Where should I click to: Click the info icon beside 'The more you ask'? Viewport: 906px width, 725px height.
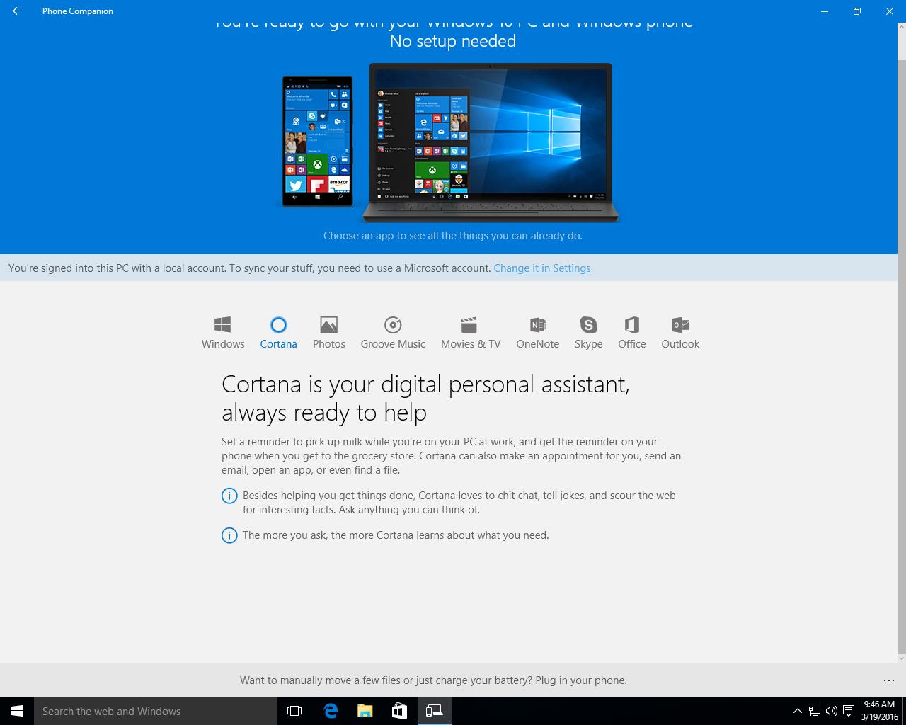pos(229,535)
